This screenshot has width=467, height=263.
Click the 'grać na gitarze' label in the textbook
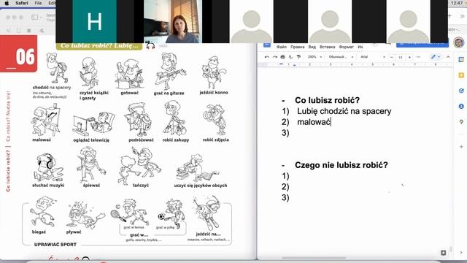(x=169, y=93)
